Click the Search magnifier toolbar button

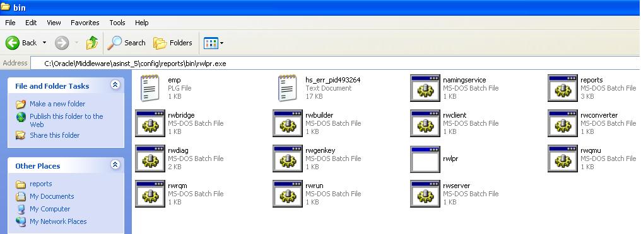(x=126, y=43)
